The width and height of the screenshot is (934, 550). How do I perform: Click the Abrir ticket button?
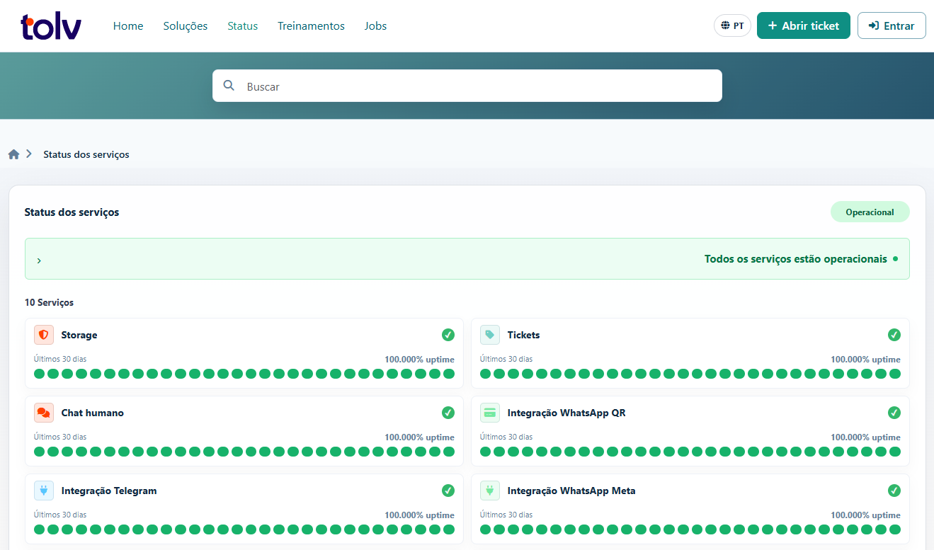(804, 25)
